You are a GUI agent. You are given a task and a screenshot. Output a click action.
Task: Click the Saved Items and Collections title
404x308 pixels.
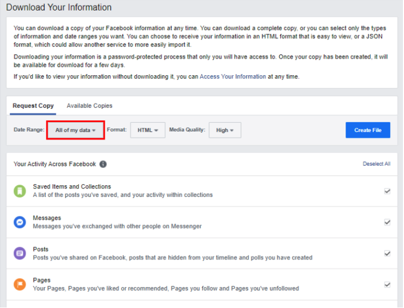(72, 186)
